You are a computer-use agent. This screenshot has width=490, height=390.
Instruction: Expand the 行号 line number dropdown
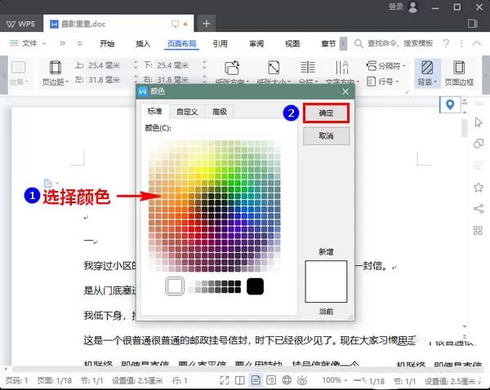383,82
